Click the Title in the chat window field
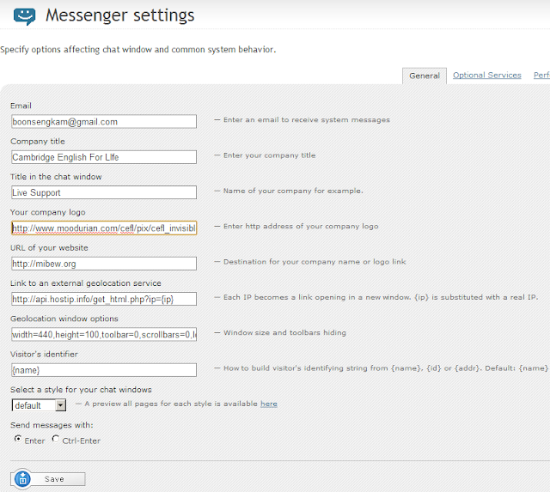Image resolution: width=550 pixels, height=492 pixels. click(104, 192)
